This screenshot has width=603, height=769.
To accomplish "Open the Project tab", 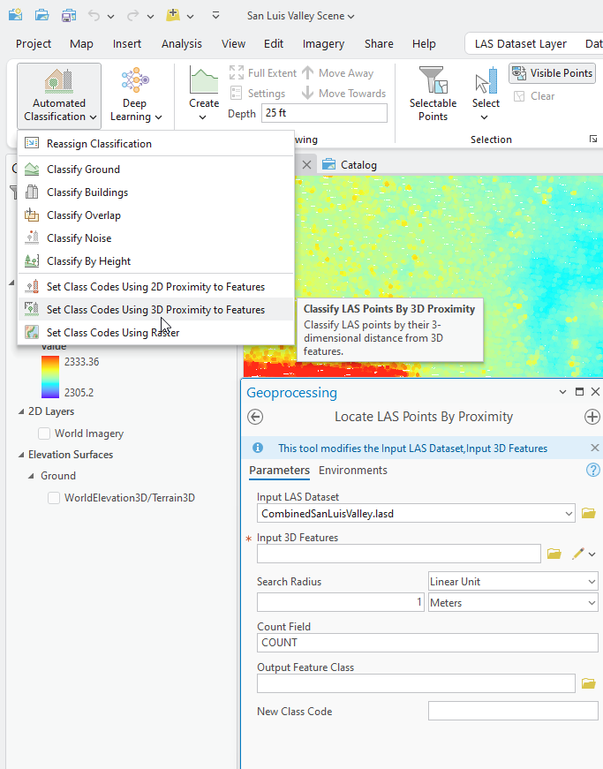I will coord(34,43).
